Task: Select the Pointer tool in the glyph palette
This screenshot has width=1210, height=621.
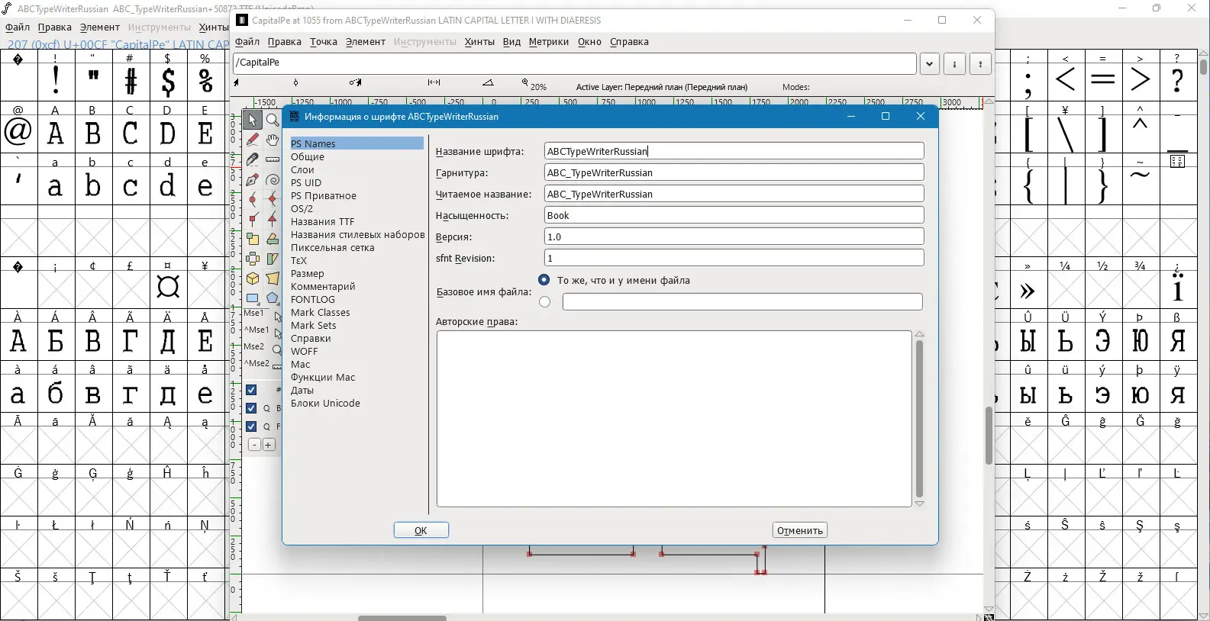Action: click(x=253, y=121)
